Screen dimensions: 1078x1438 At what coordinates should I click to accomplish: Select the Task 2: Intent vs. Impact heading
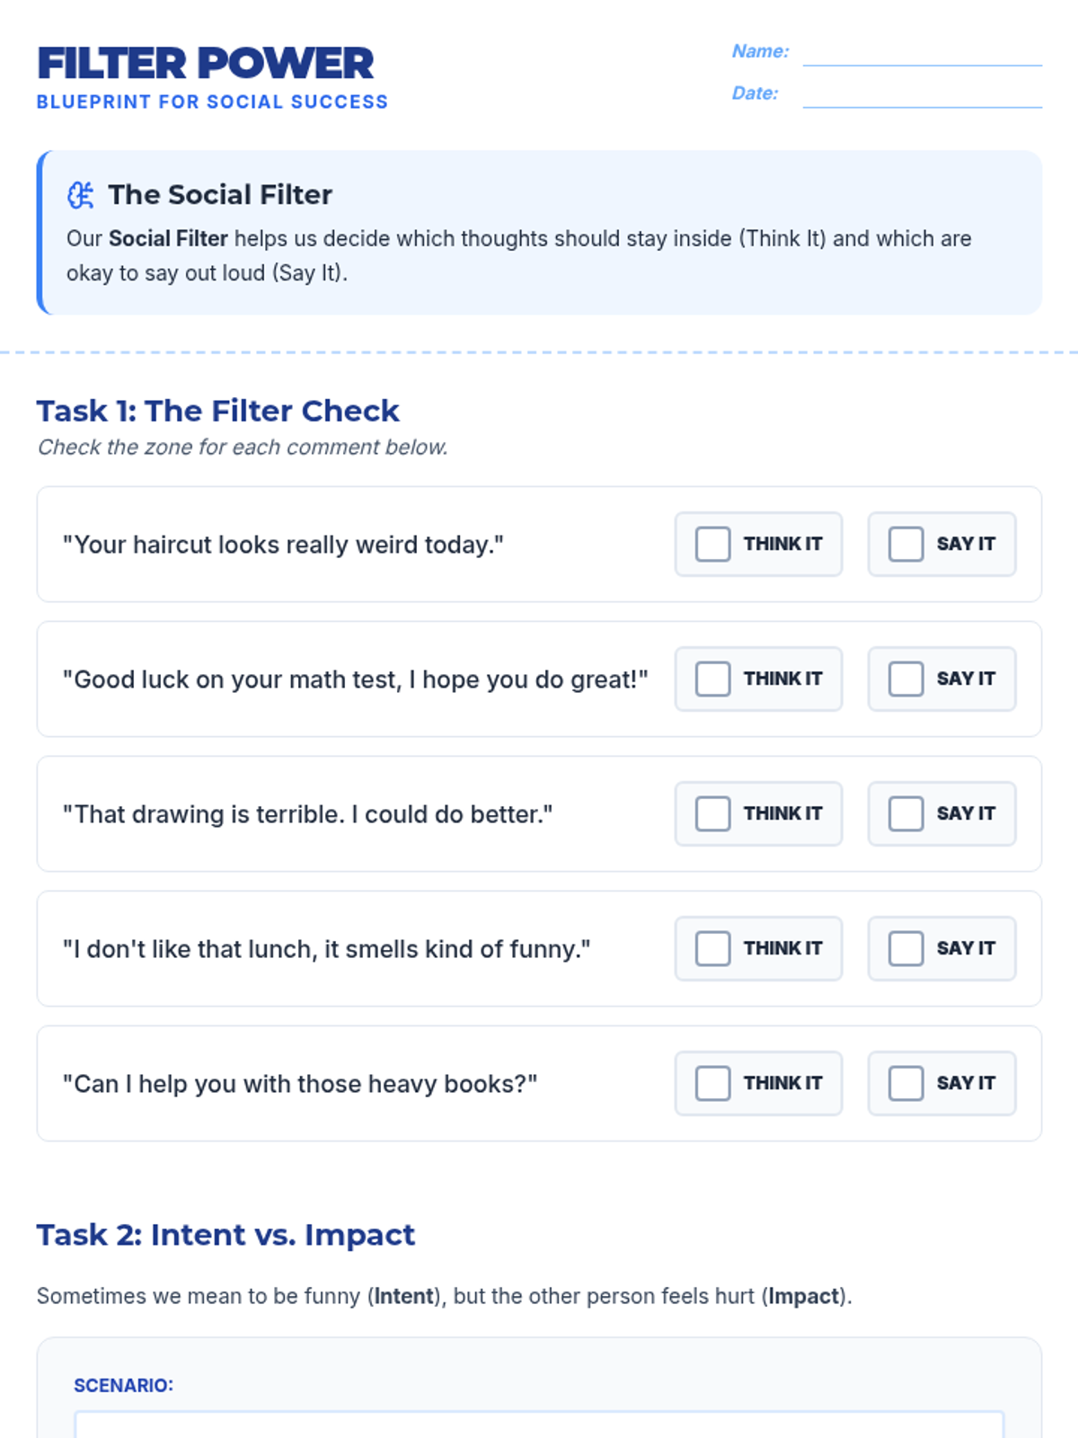(225, 1235)
